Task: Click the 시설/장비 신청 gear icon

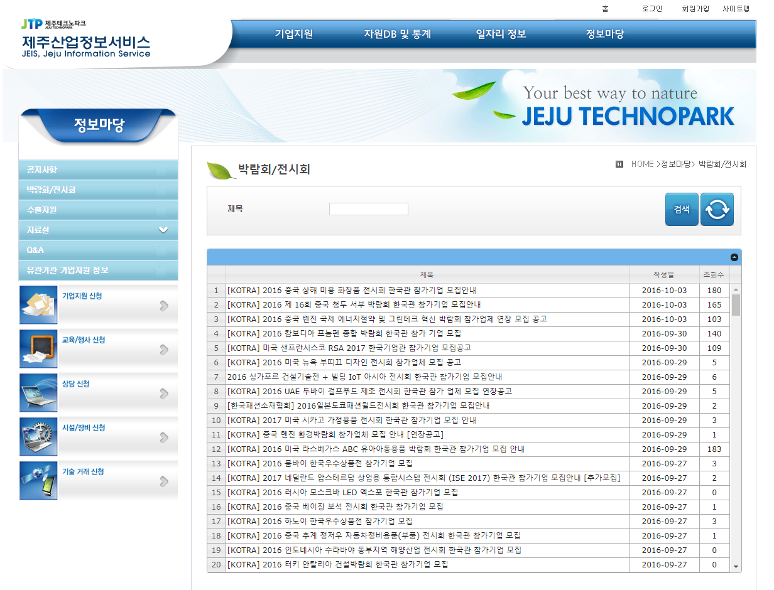Action: coord(38,437)
